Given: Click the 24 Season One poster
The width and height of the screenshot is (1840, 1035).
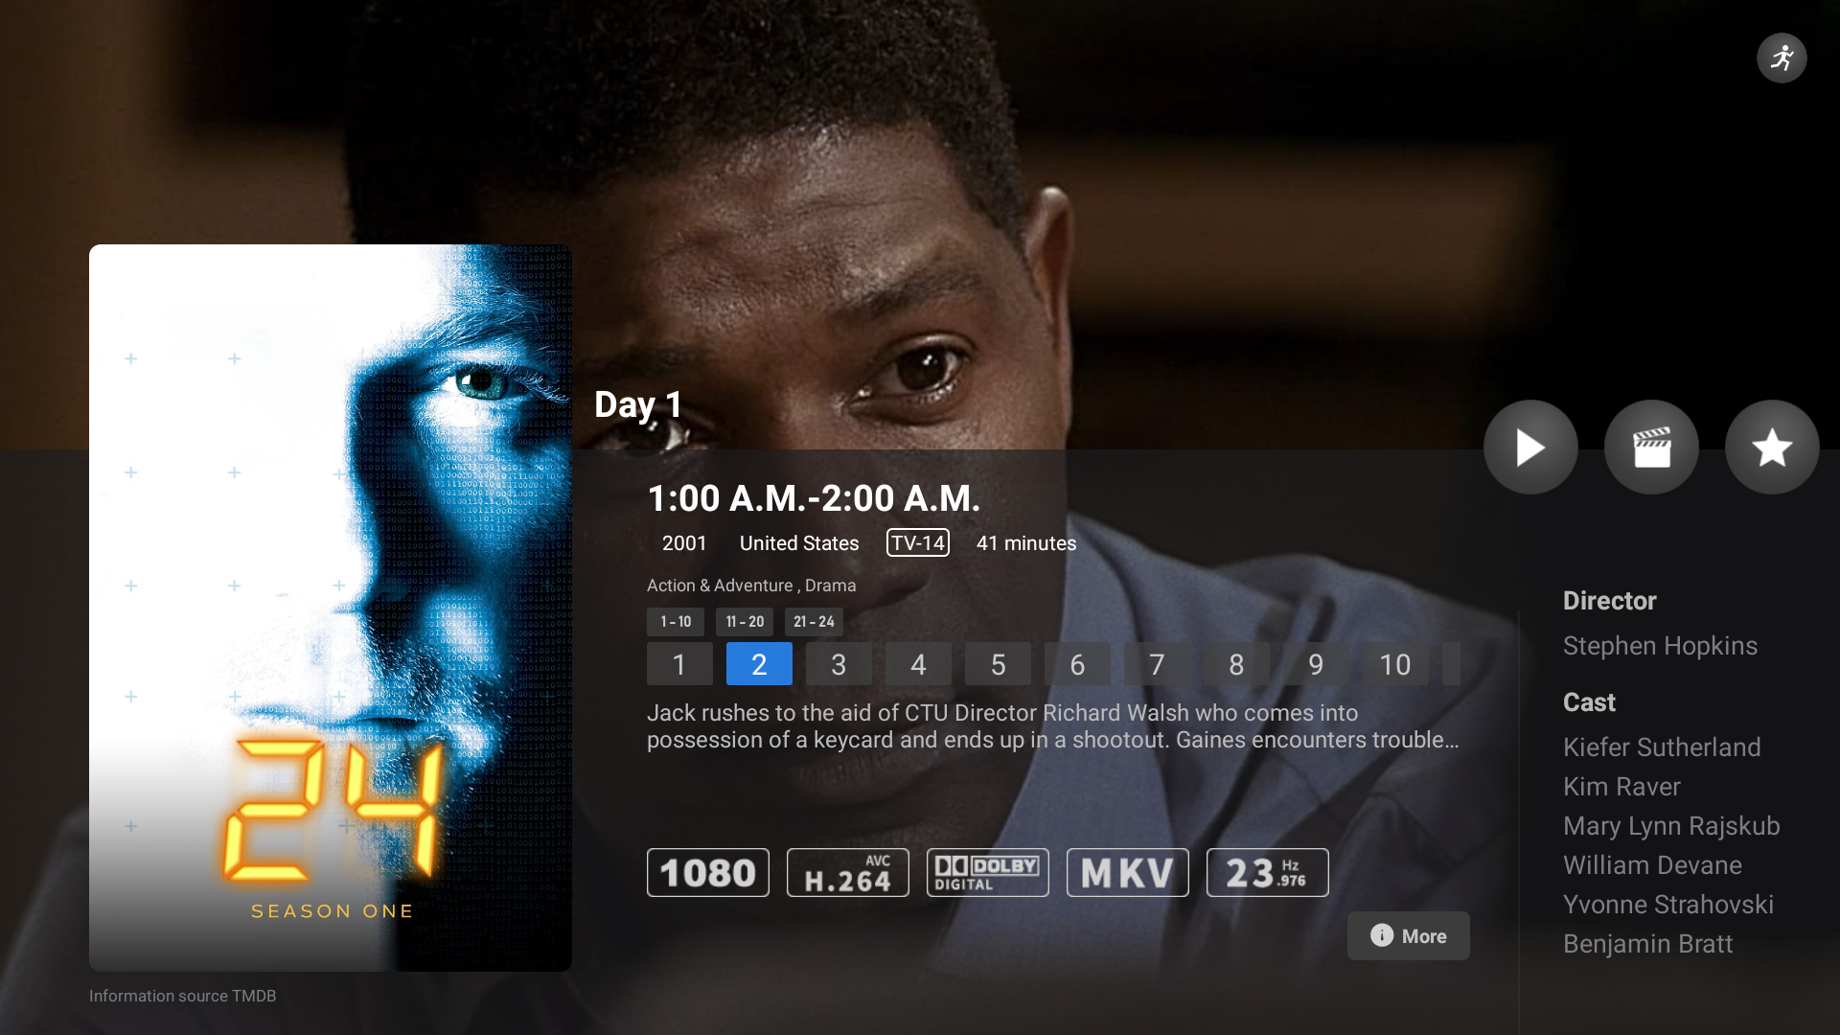Looking at the screenshot, I should point(331,608).
